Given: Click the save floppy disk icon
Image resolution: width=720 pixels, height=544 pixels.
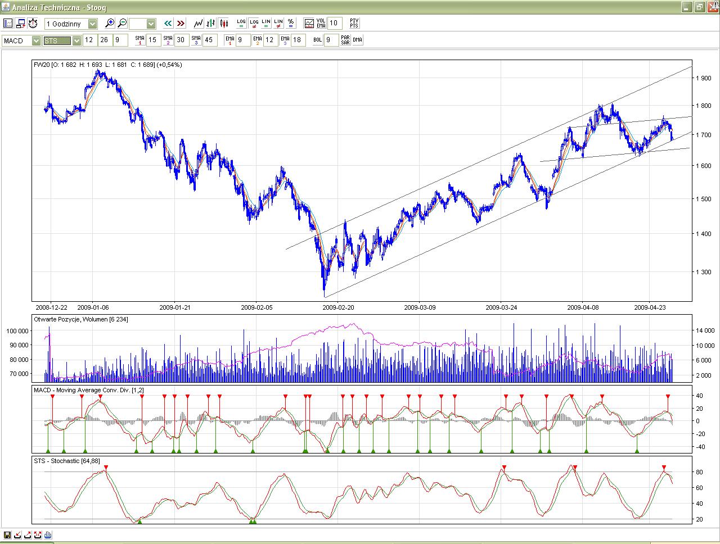Looking at the screenshot, I should (x=7, y=535).
